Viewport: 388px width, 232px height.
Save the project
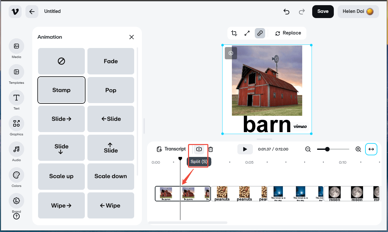(323, 12)
